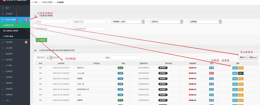The width and height of the screenshot is (260, 105).
Task: Select the 认证物流公司 submenu item
Action: [15, 25]
